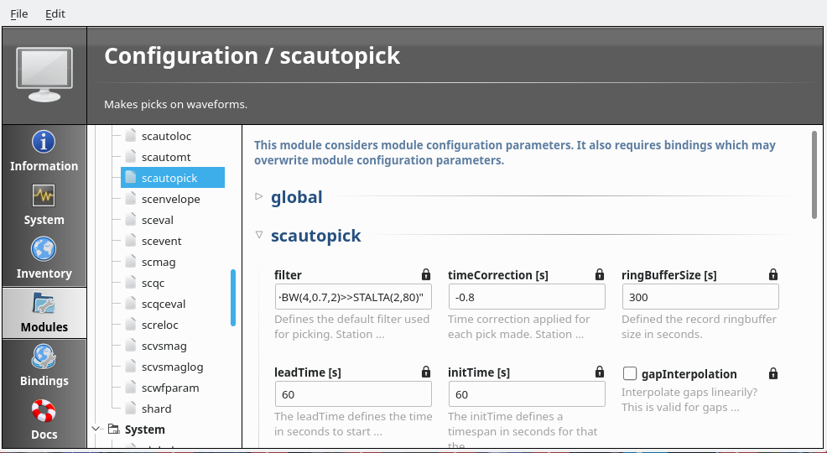Select the Modules folder icon

(44, 303)
